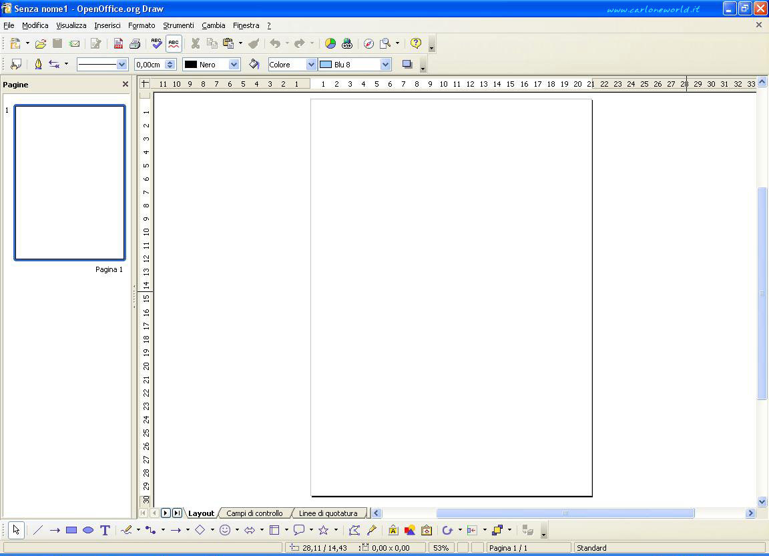Open the Navigator compass icon
769x556 pixels.
point(368,43)
